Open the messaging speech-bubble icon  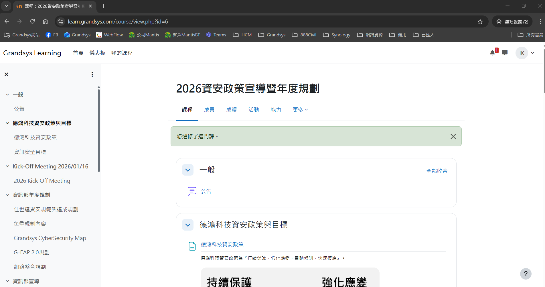click(x=504, y=53)
